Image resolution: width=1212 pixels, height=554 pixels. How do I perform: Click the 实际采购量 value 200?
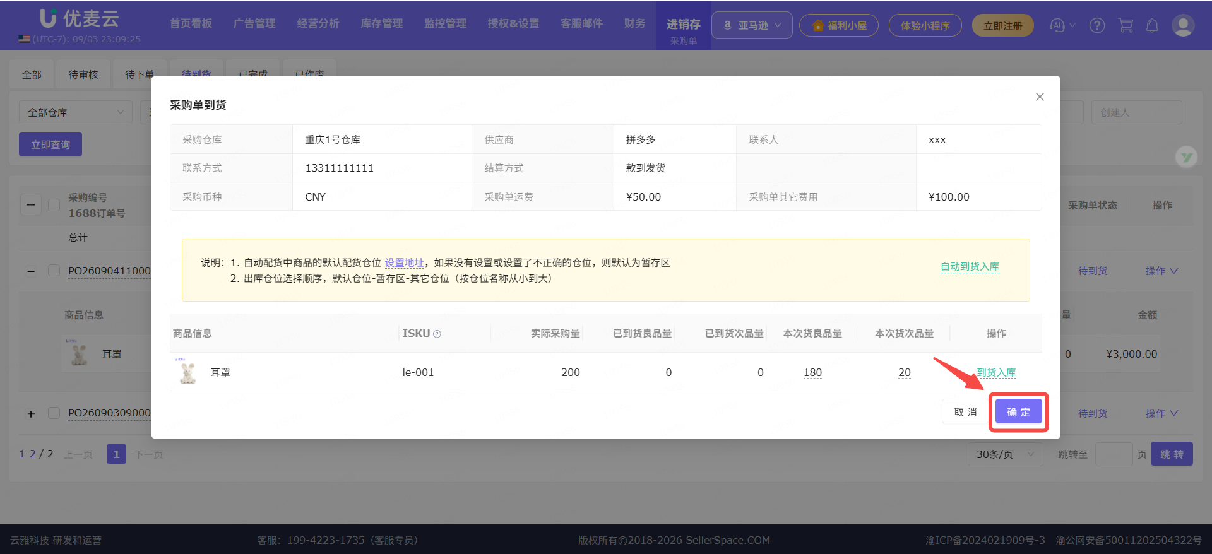point(571,372)
